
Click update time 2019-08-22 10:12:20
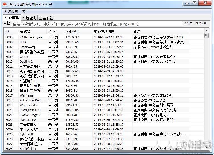pyautogui.click(x=109, y=37)
